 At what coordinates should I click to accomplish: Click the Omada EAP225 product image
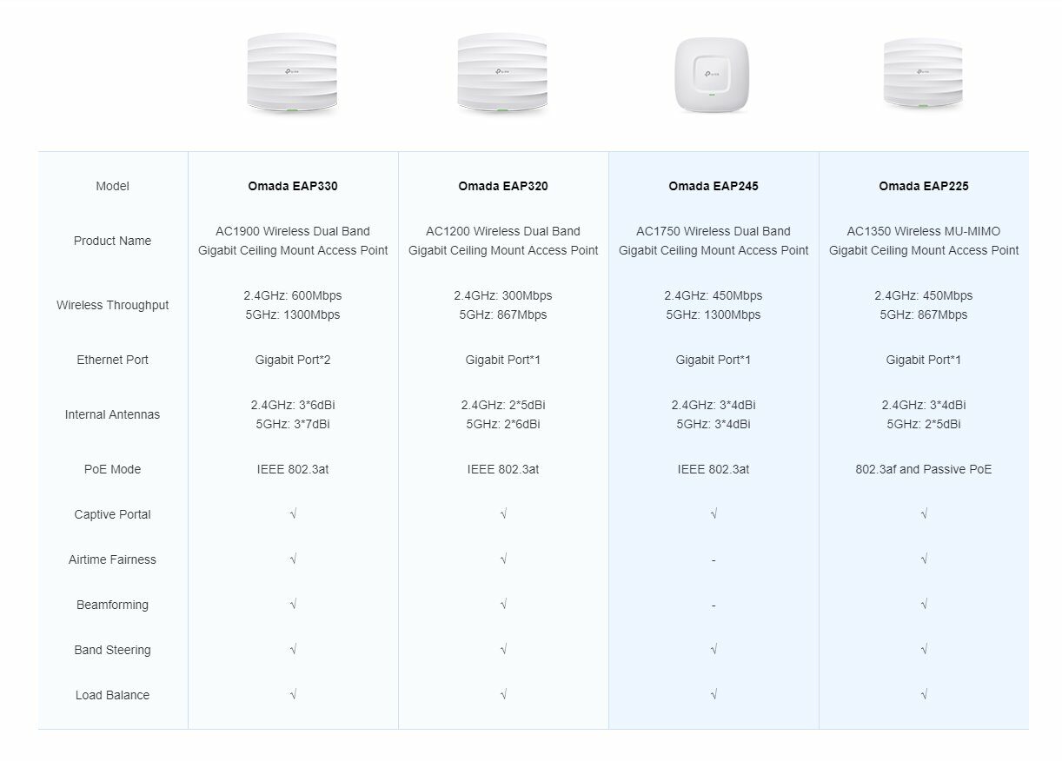(923, 74)
